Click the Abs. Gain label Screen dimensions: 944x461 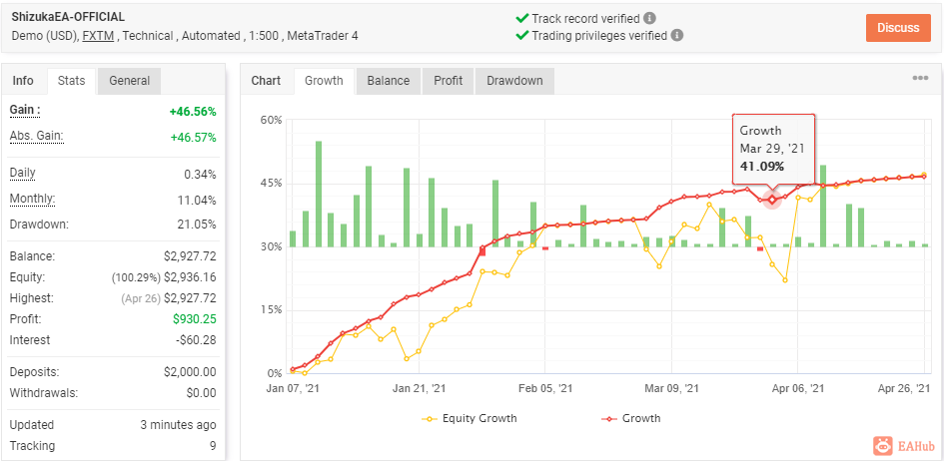[x=37, y=136]
